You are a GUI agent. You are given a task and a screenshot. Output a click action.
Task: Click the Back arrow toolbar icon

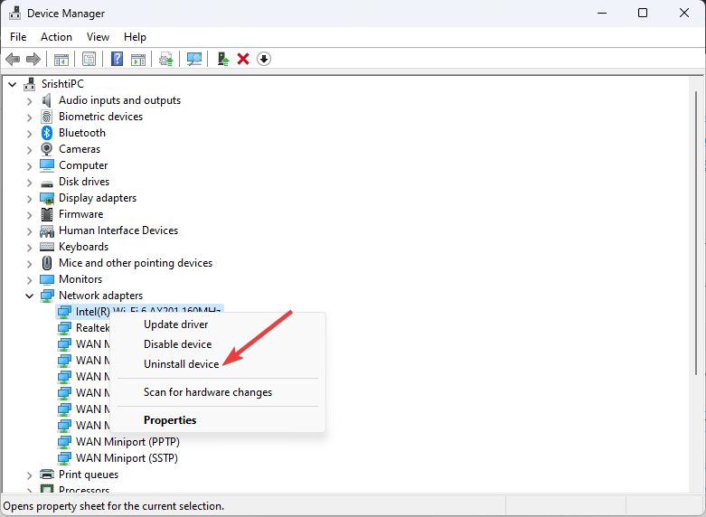(13, 59)
